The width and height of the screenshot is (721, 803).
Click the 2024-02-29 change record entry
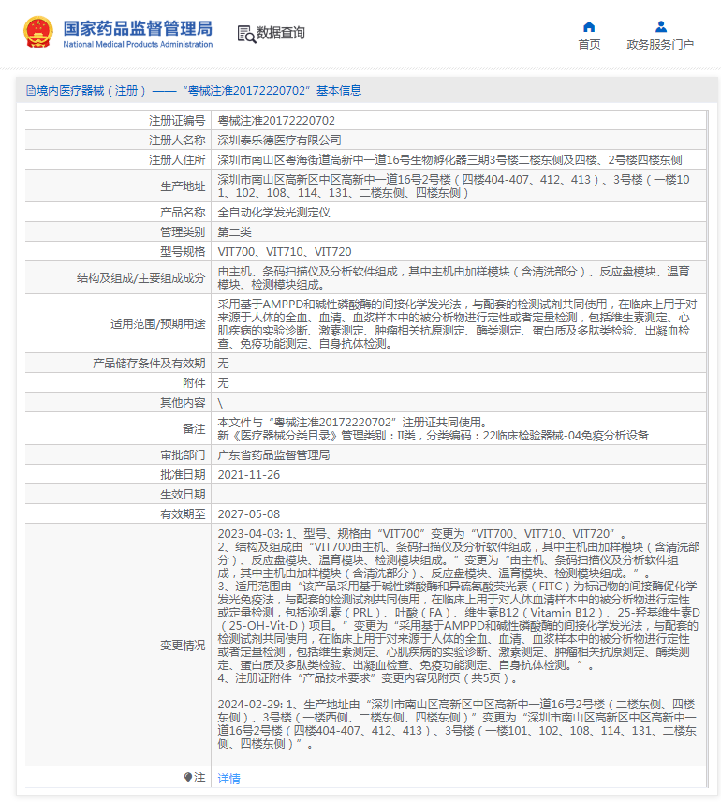457,723
